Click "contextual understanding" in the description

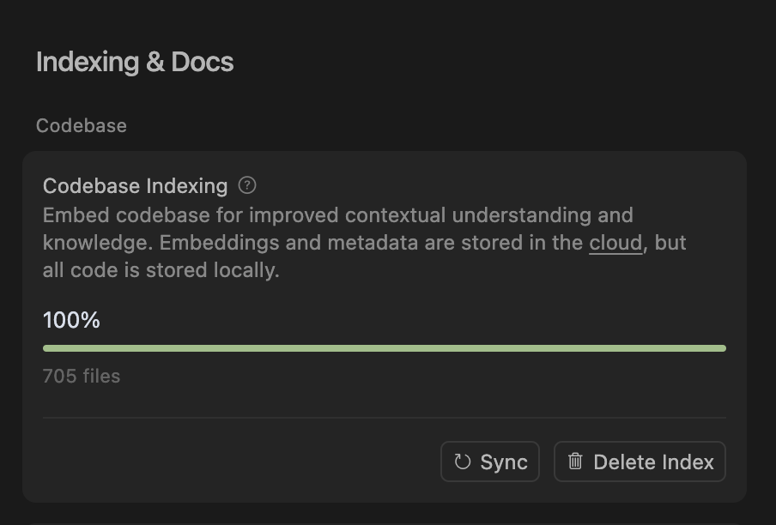click(x=468, y=215)
